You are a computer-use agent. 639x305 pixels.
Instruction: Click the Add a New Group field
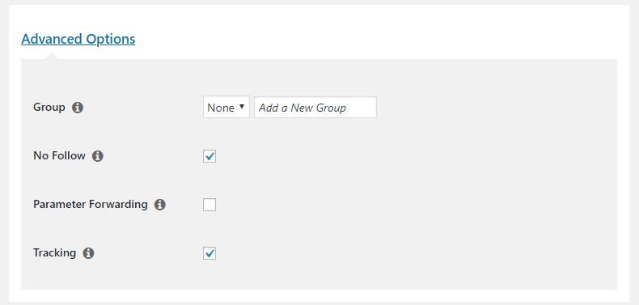pos(315,108)
